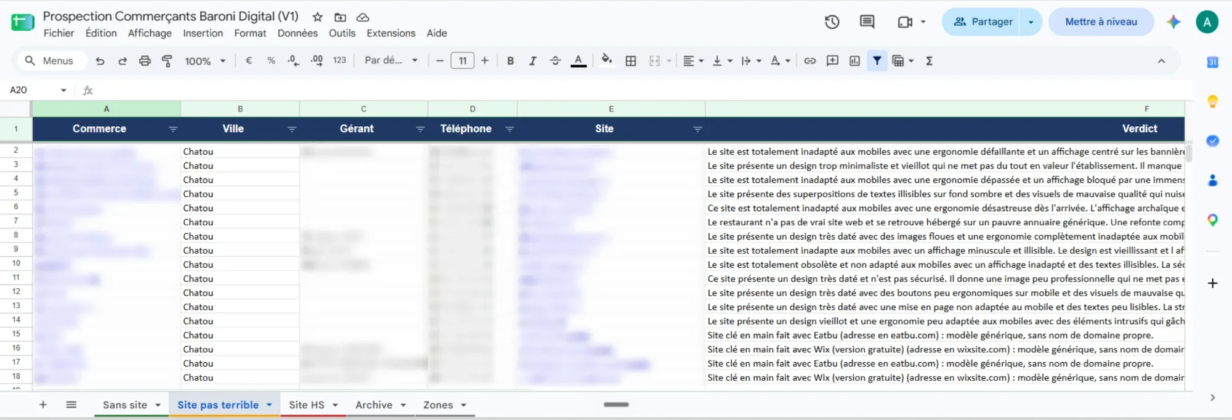The width and height of the screenshot is (1232, 420).
Task: Open Google Maps side panel
Action: tap(1212, 220)
